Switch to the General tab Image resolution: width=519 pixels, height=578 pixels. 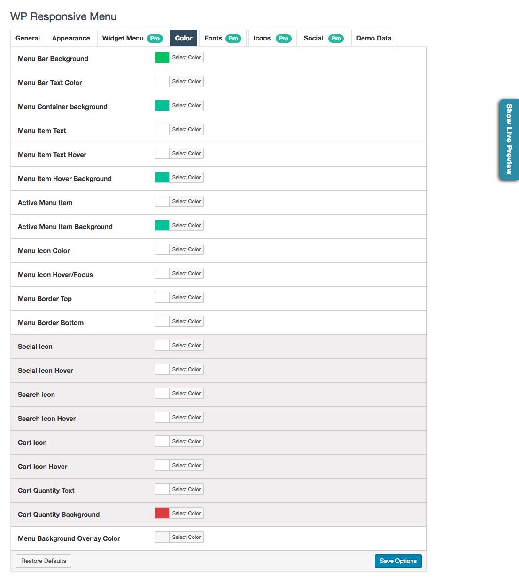(x=27, y=38)
